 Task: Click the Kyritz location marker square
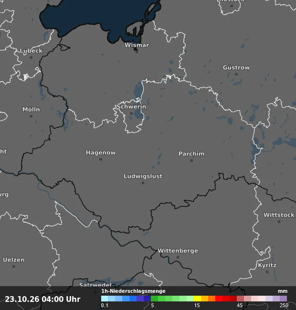pyautogui.click(x=267, y=272)
